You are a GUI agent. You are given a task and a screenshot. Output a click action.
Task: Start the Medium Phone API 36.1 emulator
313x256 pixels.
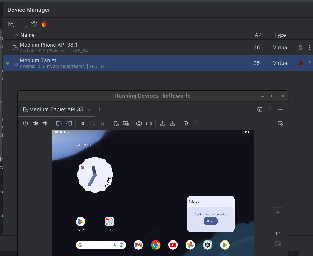tap(301, 47)
